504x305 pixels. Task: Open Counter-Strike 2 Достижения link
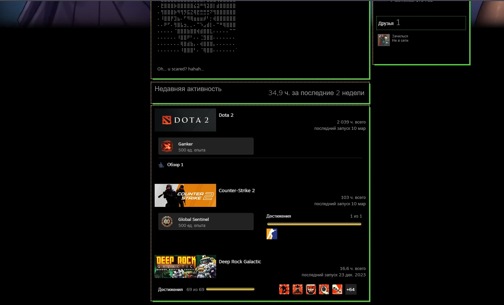pyautogui.click(x=279, y=216)
